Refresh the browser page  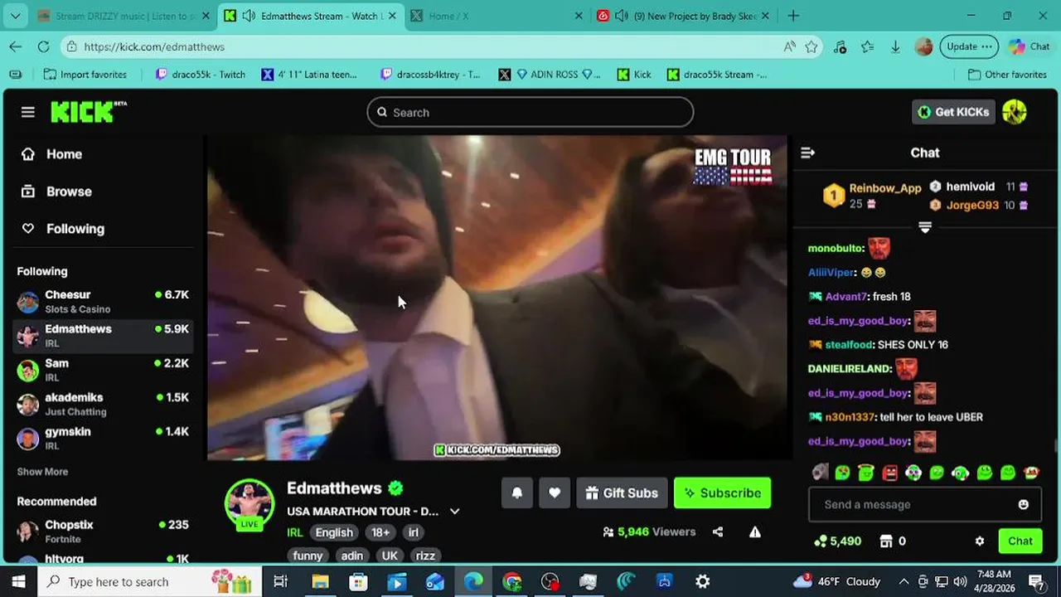[x=44, y=46]
